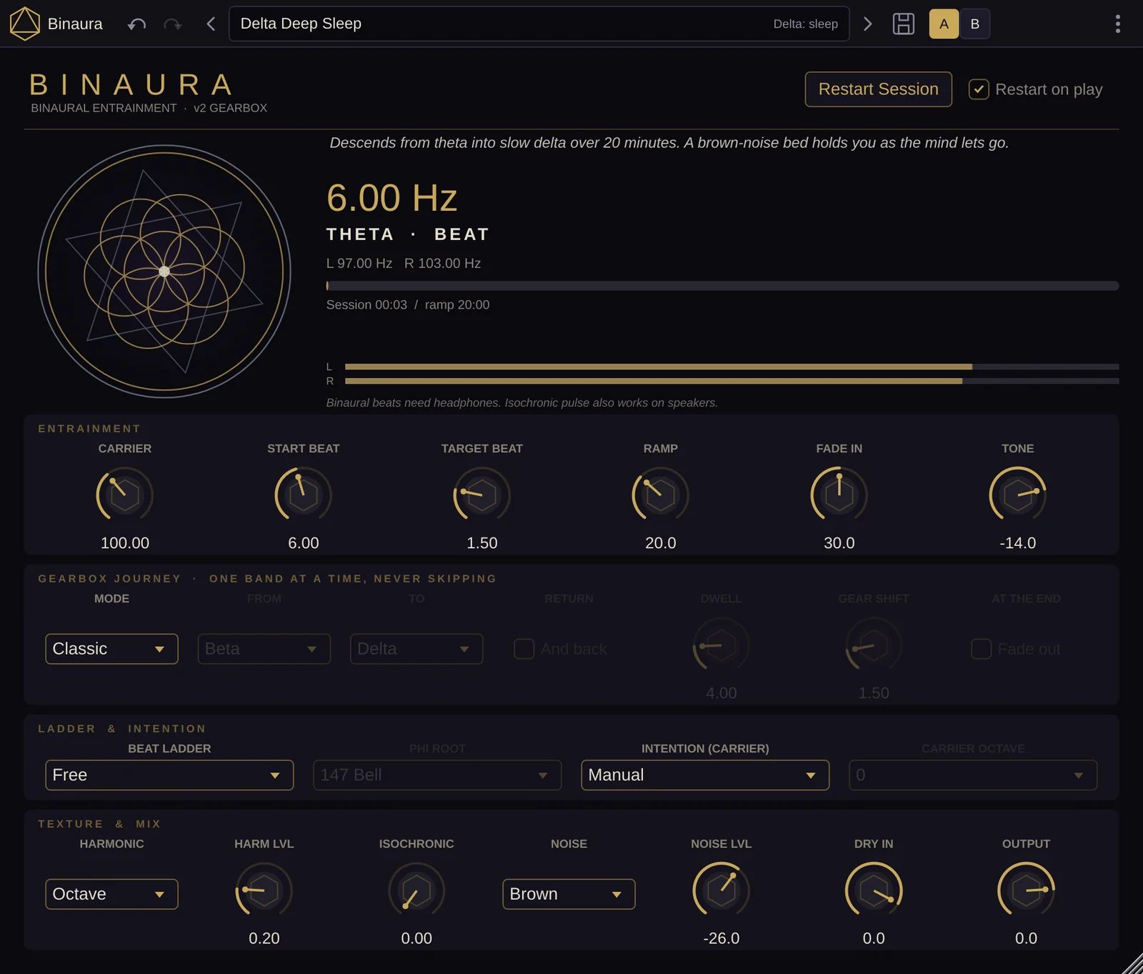Open the Phi Root dropdown 147 Bell
This screenshot has width=1143, height=974.
437,775
